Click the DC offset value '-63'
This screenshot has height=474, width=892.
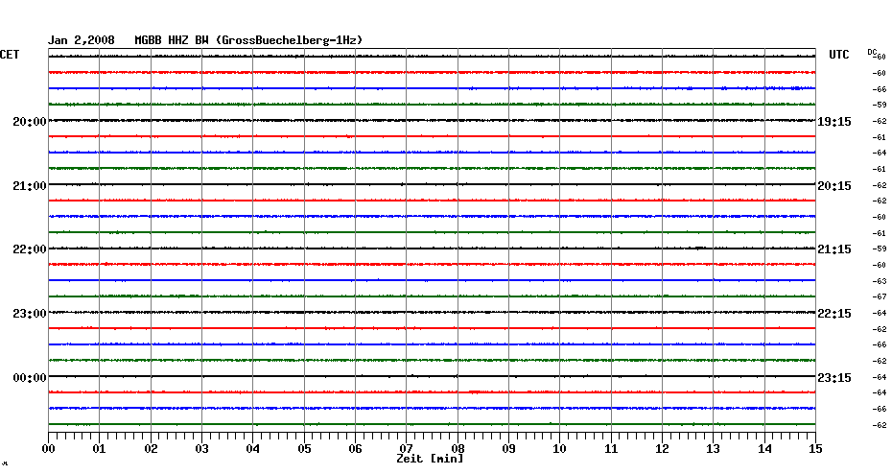(x=880, y=281)
